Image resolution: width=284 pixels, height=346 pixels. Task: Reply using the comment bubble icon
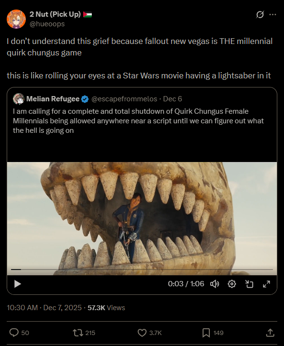click(x=14, y=333)
